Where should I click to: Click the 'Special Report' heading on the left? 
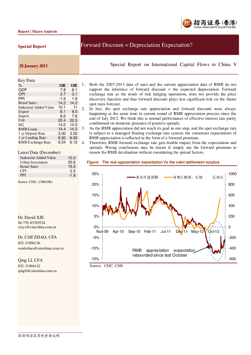point(32,46)
